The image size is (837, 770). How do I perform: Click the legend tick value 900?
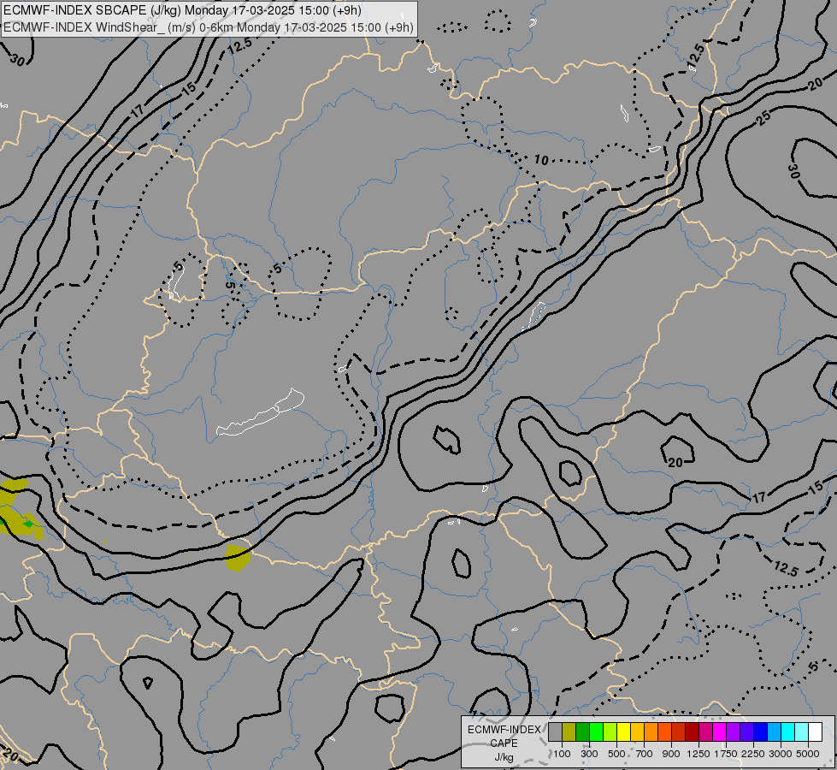[671, 754]
